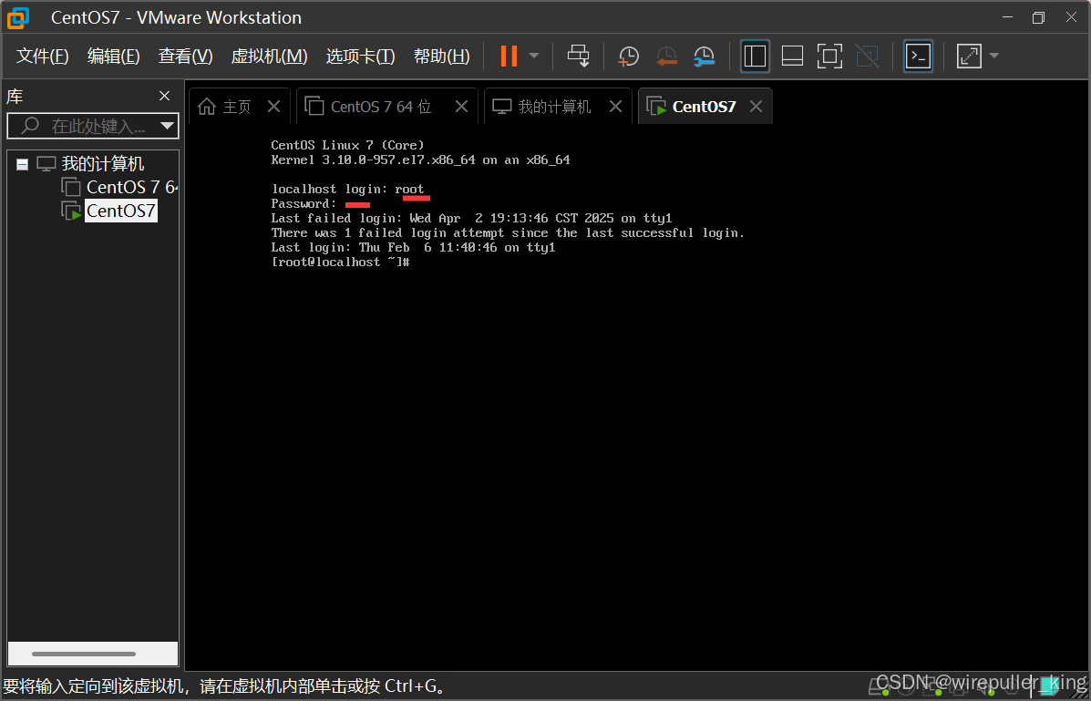This screenshot has height=701, width=1091.
Task: Select the active CentOS7 tab
Action: click(704, 107)
